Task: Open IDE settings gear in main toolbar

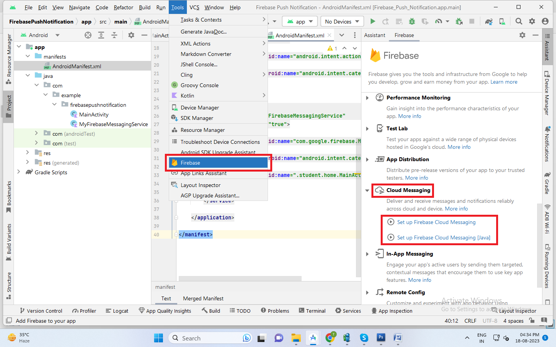Action: [532, 22]
